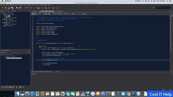Open iTunes from the Dock
Image resolution: width=173 pixels, height=97 pixels.
click(93, 94)
